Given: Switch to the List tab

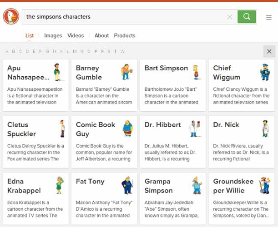Looking at the screenshot, I should click(30, 35).
